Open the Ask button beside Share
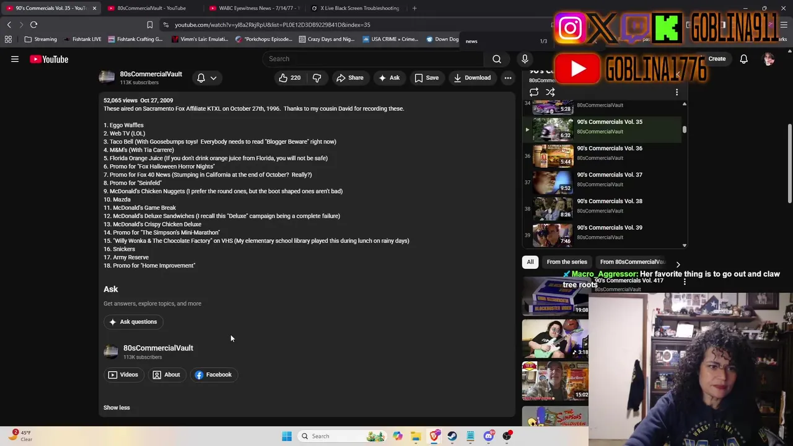 pyautogui.click(x=389, y=77)
